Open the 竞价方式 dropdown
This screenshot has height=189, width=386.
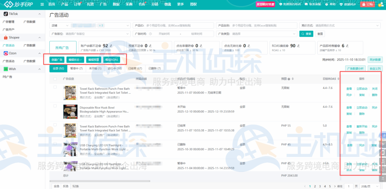(340, 26)
